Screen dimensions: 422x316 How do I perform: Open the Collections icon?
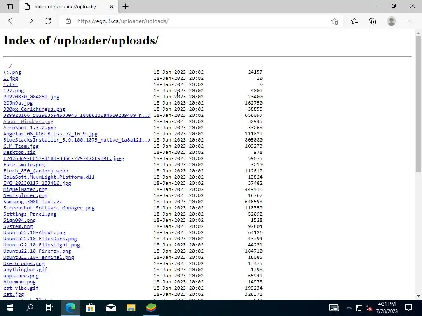[373, 21]
